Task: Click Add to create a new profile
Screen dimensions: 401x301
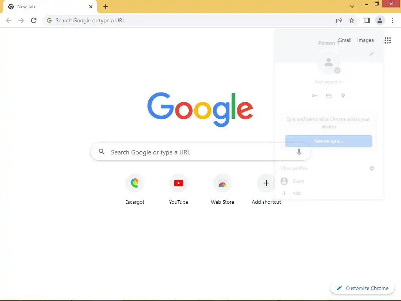Action: [x=329, y=193]
